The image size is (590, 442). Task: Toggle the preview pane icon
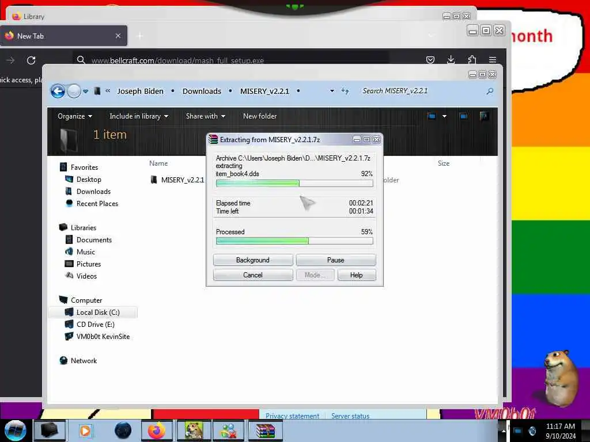464,116
